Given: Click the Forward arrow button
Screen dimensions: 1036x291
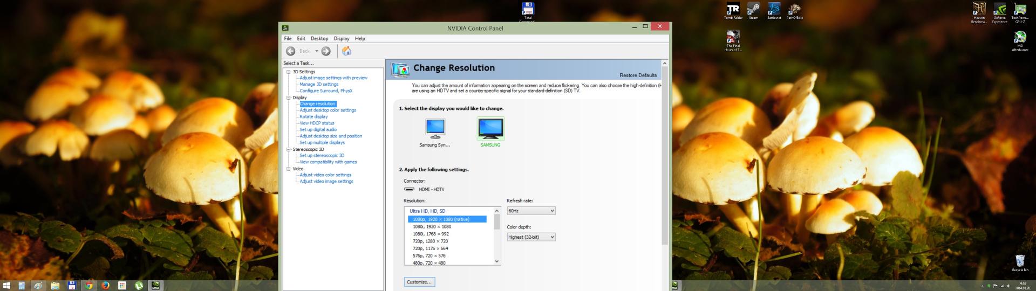Looking at the screenshot, I should pyautogui.click(x=326, y=51).
